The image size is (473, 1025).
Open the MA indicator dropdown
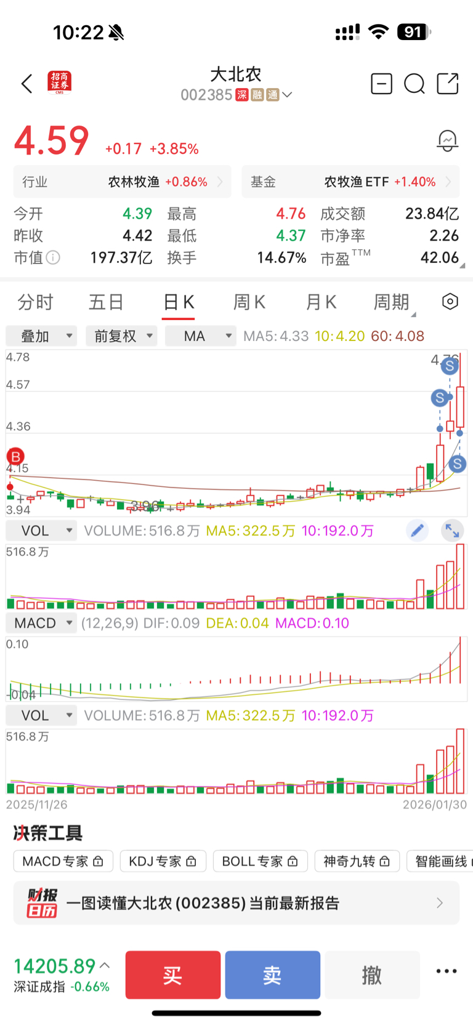click(x=201, y=336)
